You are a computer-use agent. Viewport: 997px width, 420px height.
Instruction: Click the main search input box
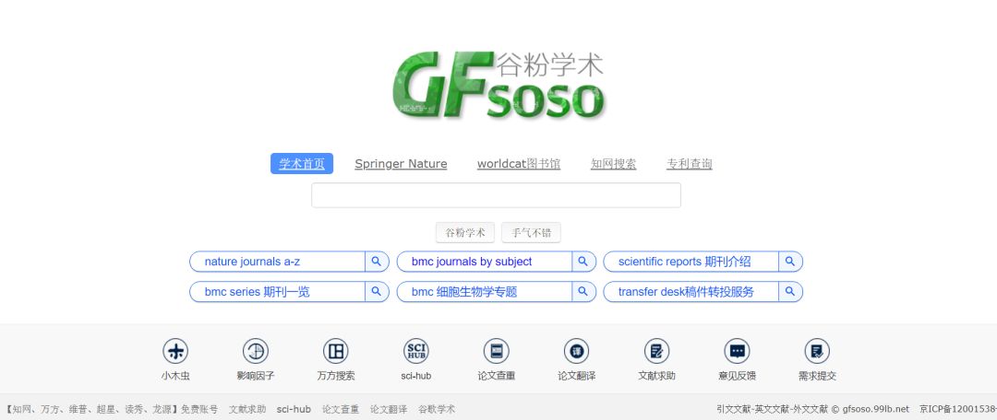[x=496, y=195]
